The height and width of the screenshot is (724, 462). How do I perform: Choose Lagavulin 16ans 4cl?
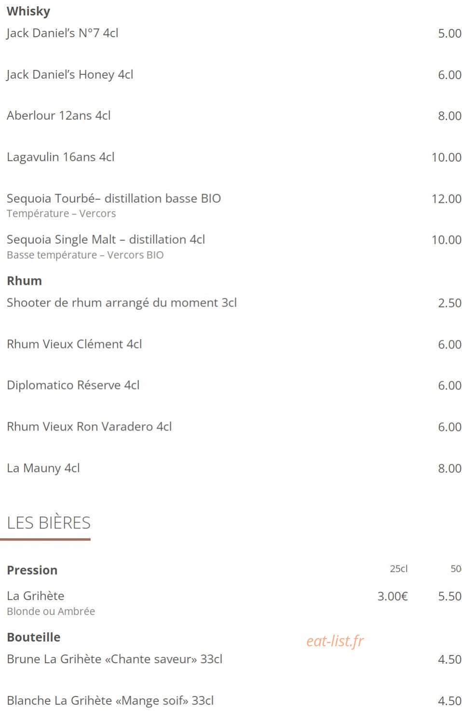[x=61, y=157]
